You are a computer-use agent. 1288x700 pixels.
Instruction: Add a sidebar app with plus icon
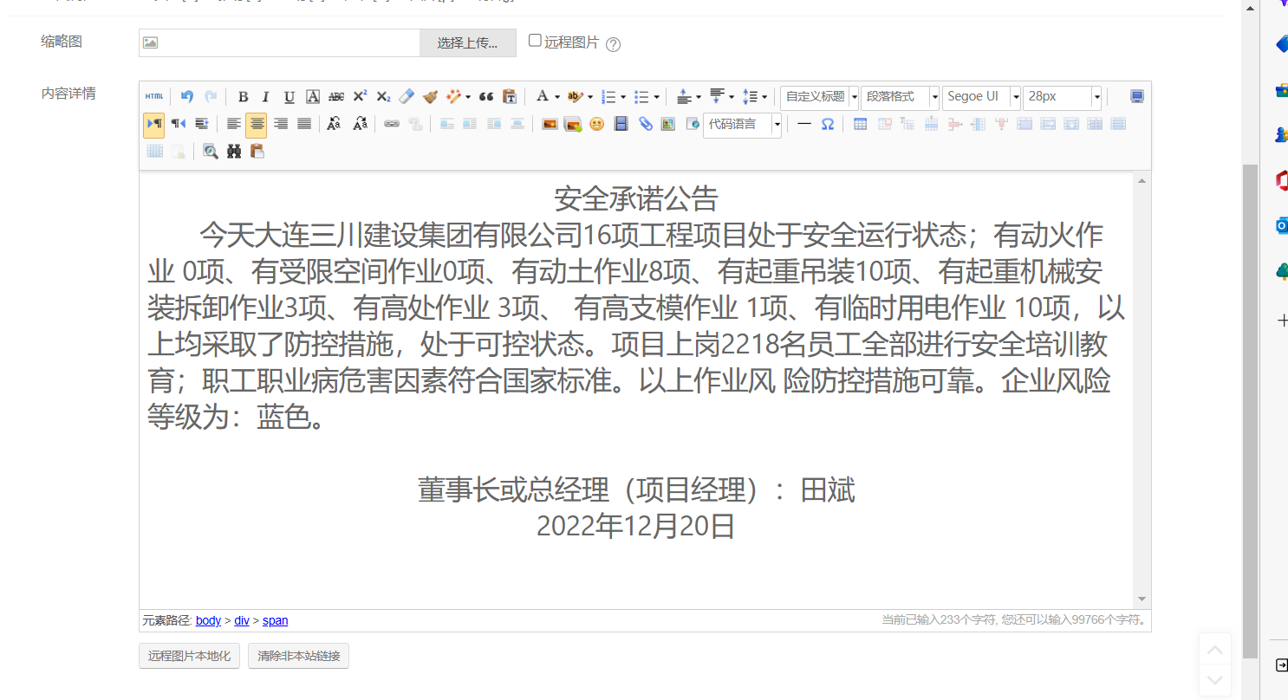[x=1283, y=321]
